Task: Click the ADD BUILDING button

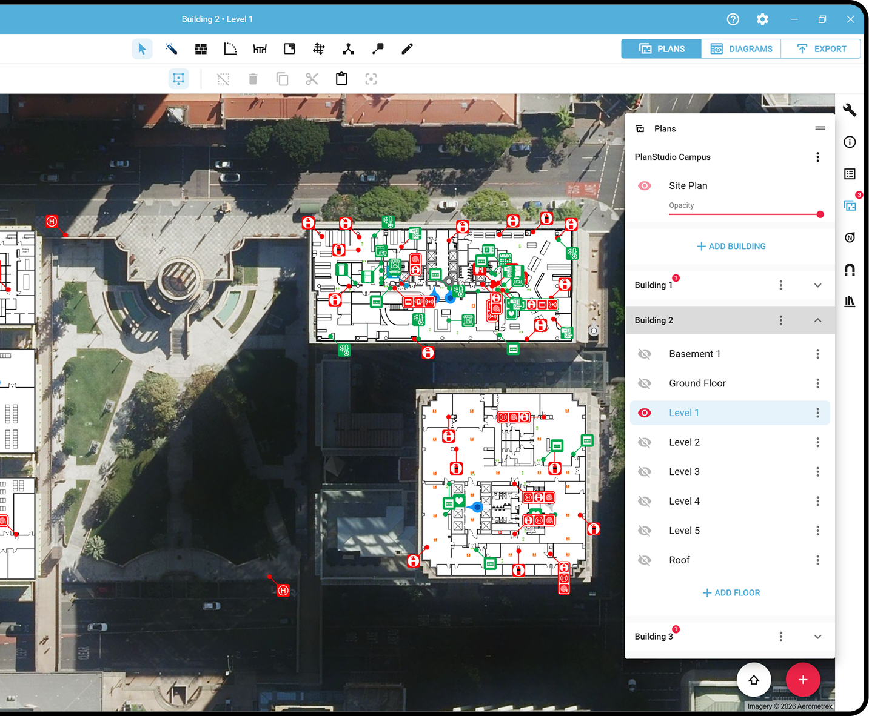Action: tap(731, 246)
